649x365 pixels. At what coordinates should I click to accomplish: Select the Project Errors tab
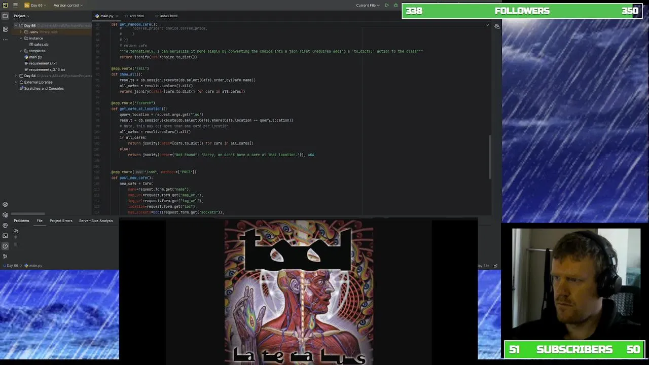(61, 221)
